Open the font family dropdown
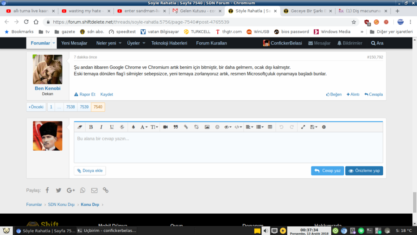This screenshot has height=235, width=417. click(144, 127)
